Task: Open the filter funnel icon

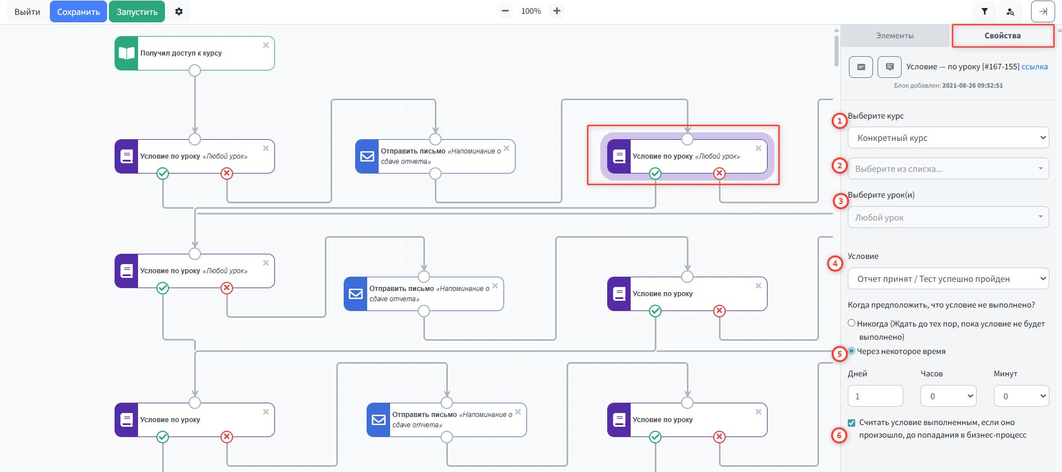Action: pos(984,11)
